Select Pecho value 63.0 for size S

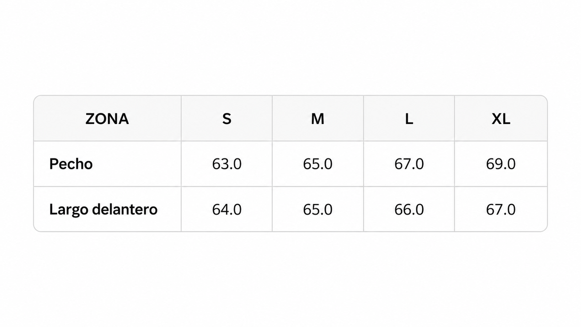(x=227, y=164)
